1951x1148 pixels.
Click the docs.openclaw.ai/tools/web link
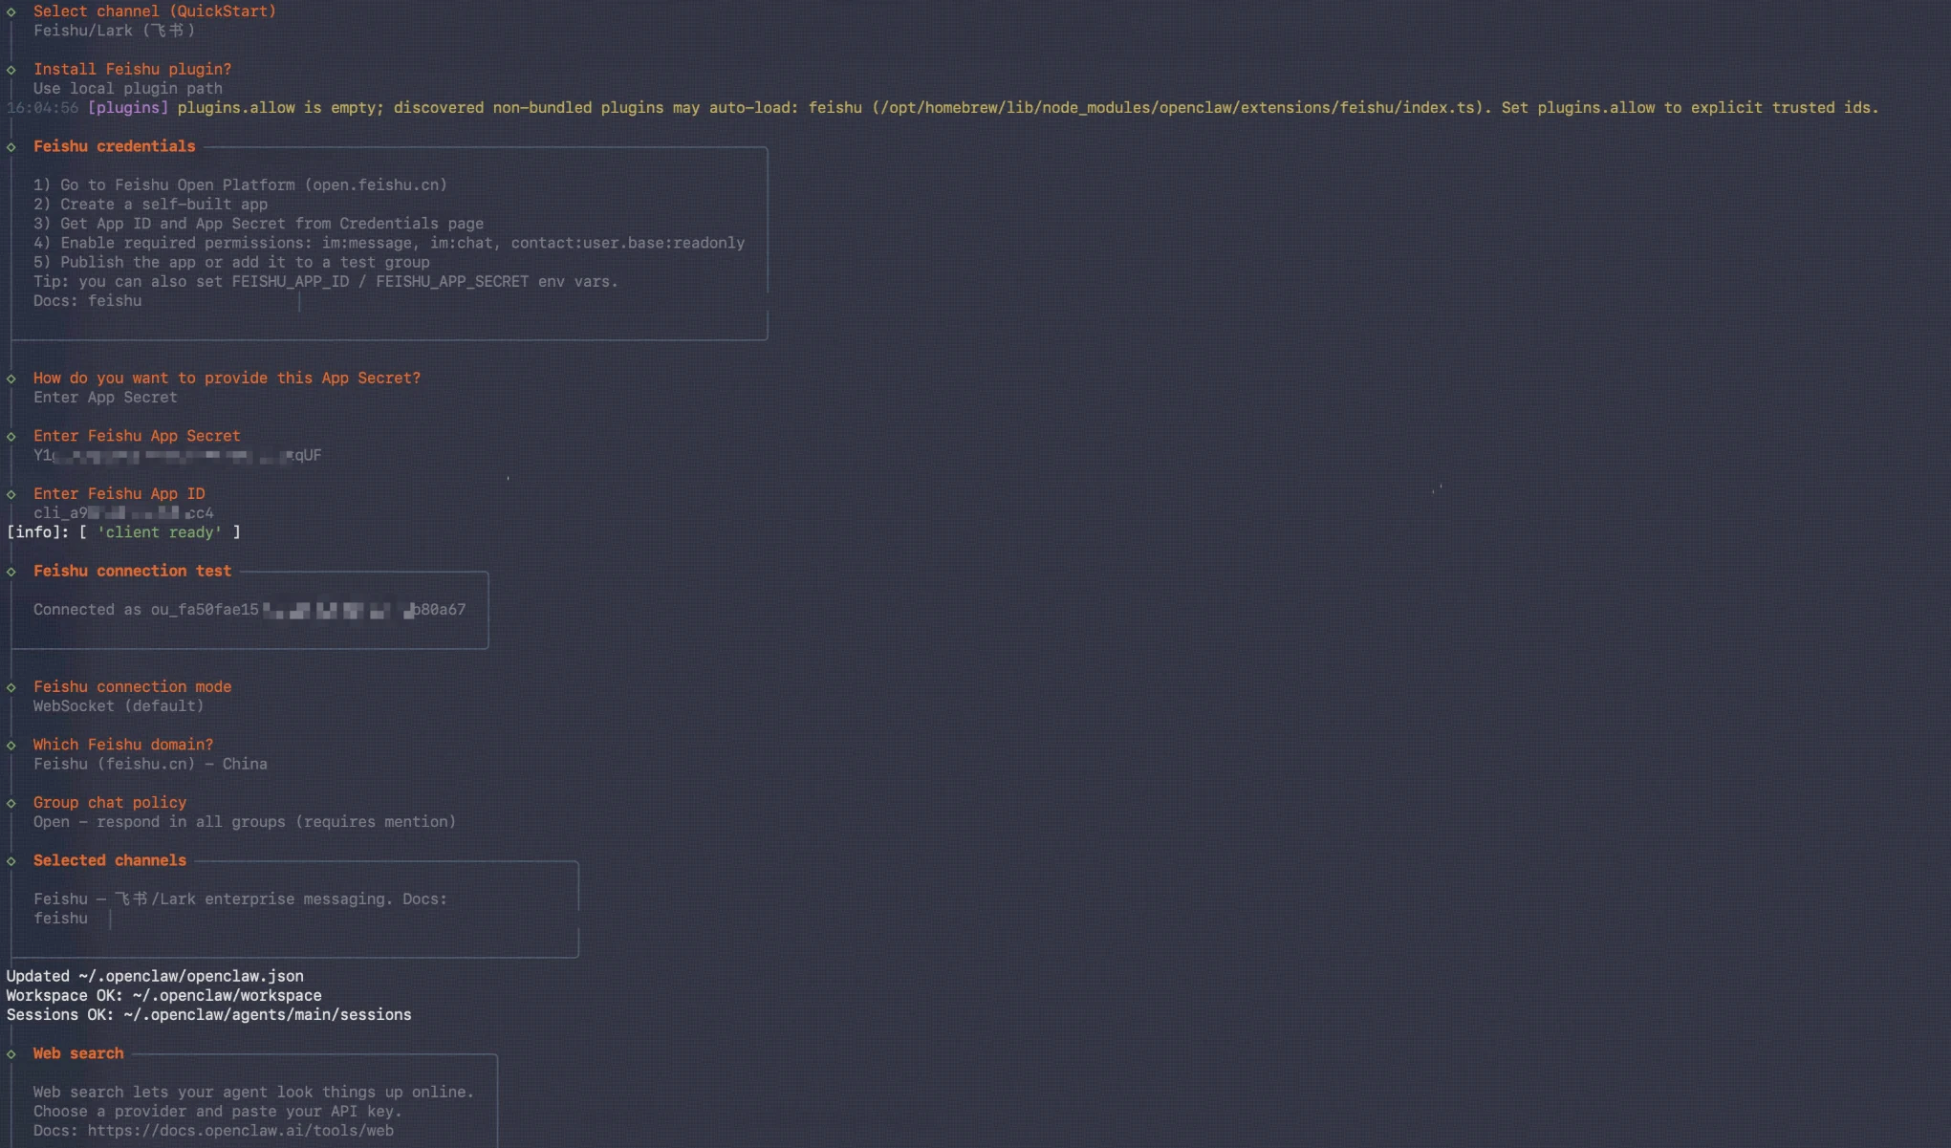click(x=240, y=1131)
